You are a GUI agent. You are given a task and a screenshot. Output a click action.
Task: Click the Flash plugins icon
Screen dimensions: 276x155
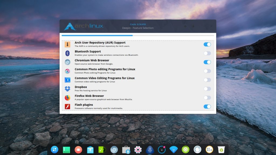coord(67,107)
